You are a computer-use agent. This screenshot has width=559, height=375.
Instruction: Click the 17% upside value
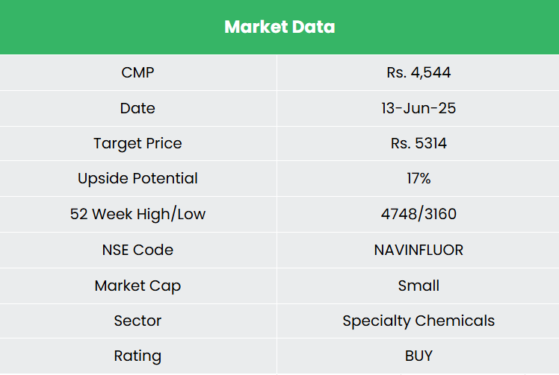pyautogui.click(x=419, y=179)
